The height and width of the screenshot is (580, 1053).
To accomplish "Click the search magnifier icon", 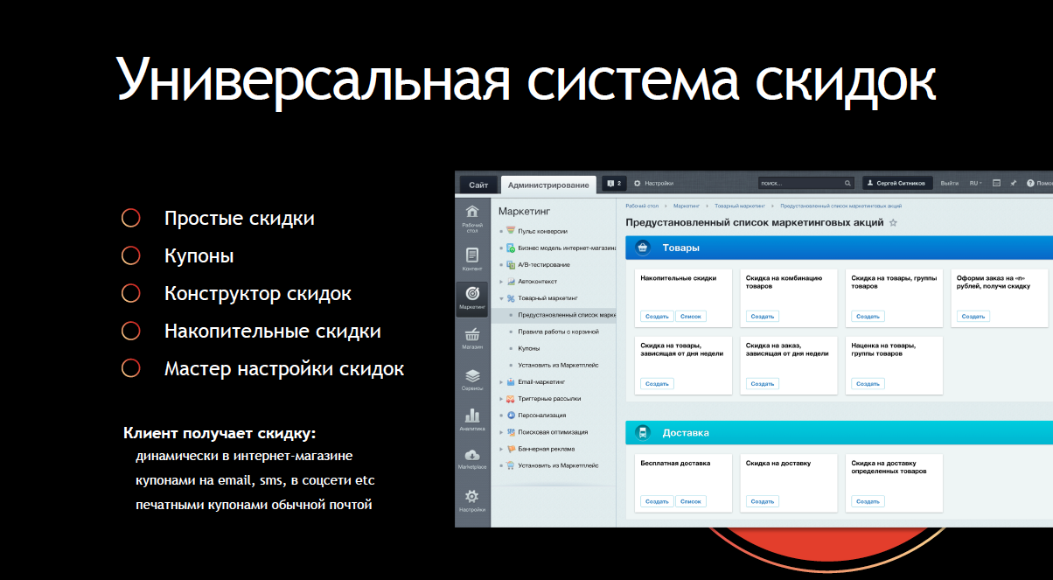I will click(847, 184).
